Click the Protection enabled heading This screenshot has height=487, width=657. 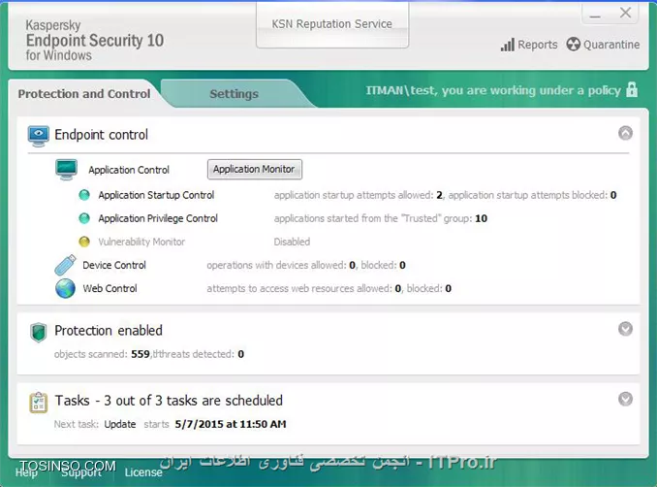point(109,331)
